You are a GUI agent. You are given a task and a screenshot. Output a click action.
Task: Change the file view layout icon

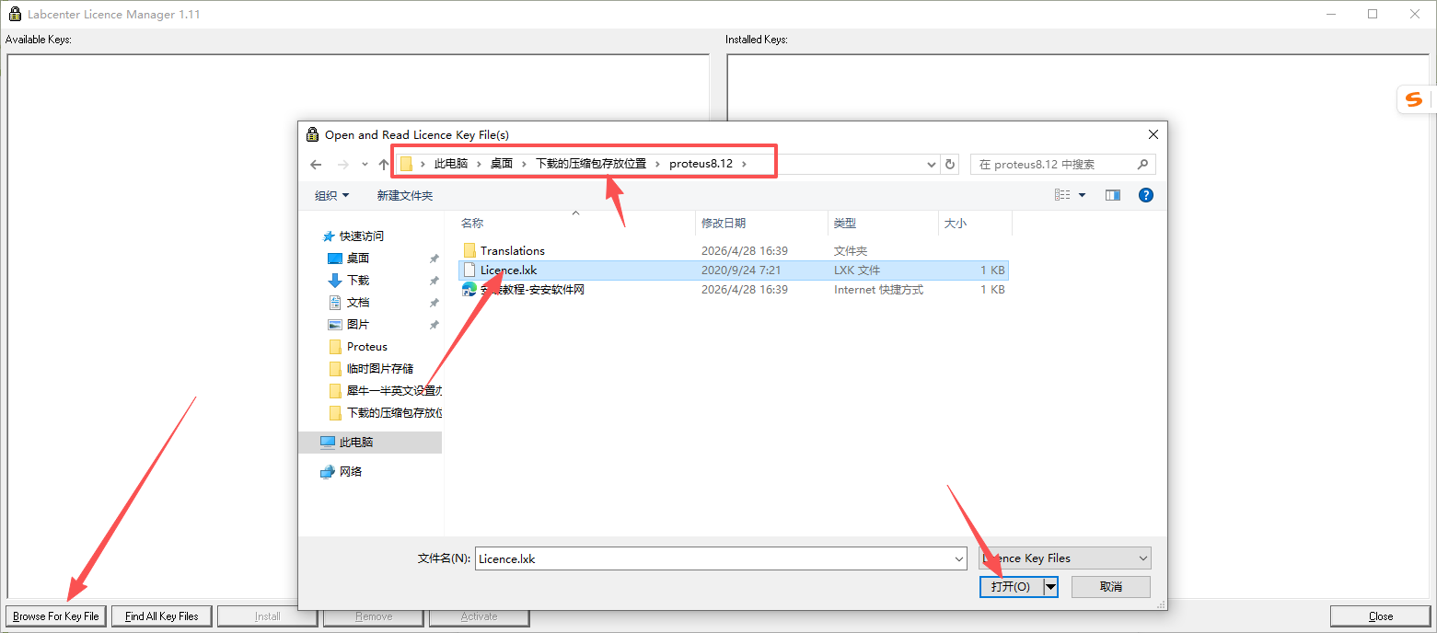(x=1062, y=195)
